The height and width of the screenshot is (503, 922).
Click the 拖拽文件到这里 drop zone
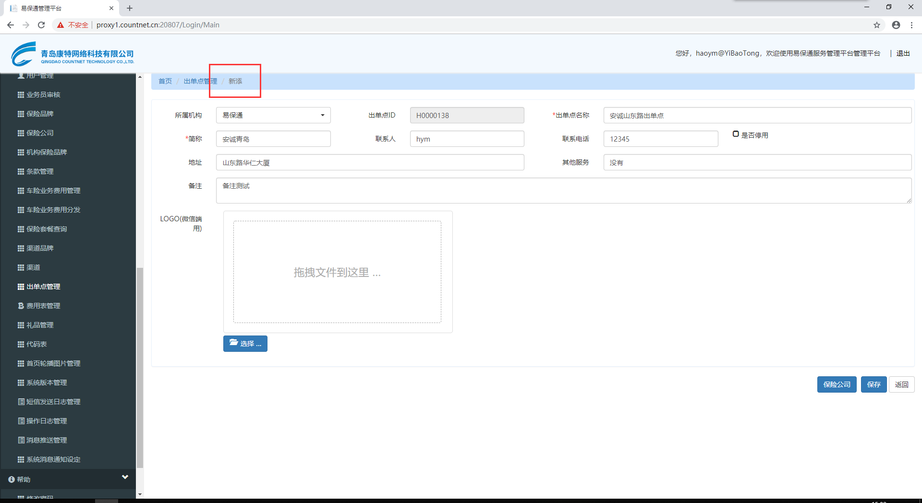[337, 272]
